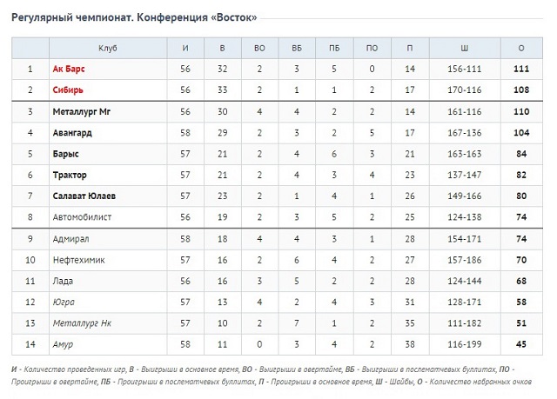Click the Металлург Мг team name
557x399 pixels.
pos(82,112)
